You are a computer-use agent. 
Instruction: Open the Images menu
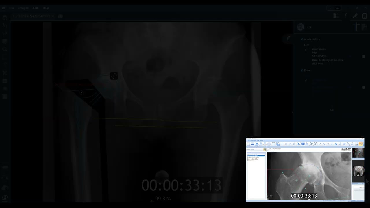coord(23,8)
